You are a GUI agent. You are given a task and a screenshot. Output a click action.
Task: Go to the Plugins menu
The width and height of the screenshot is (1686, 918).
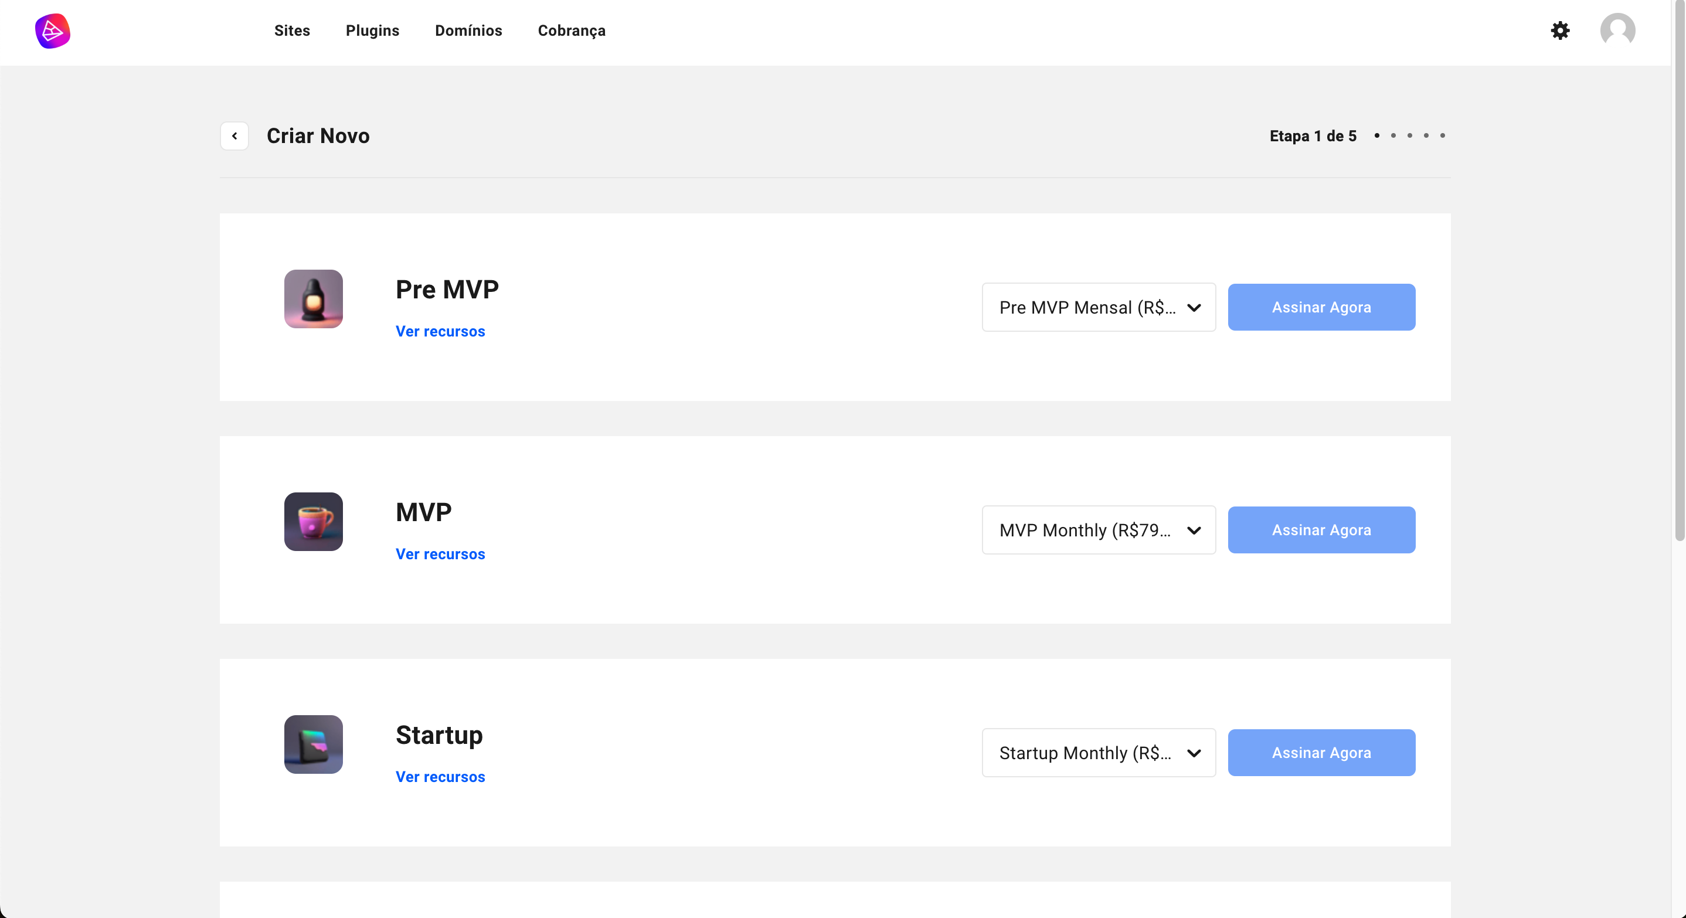pos(372,30)
